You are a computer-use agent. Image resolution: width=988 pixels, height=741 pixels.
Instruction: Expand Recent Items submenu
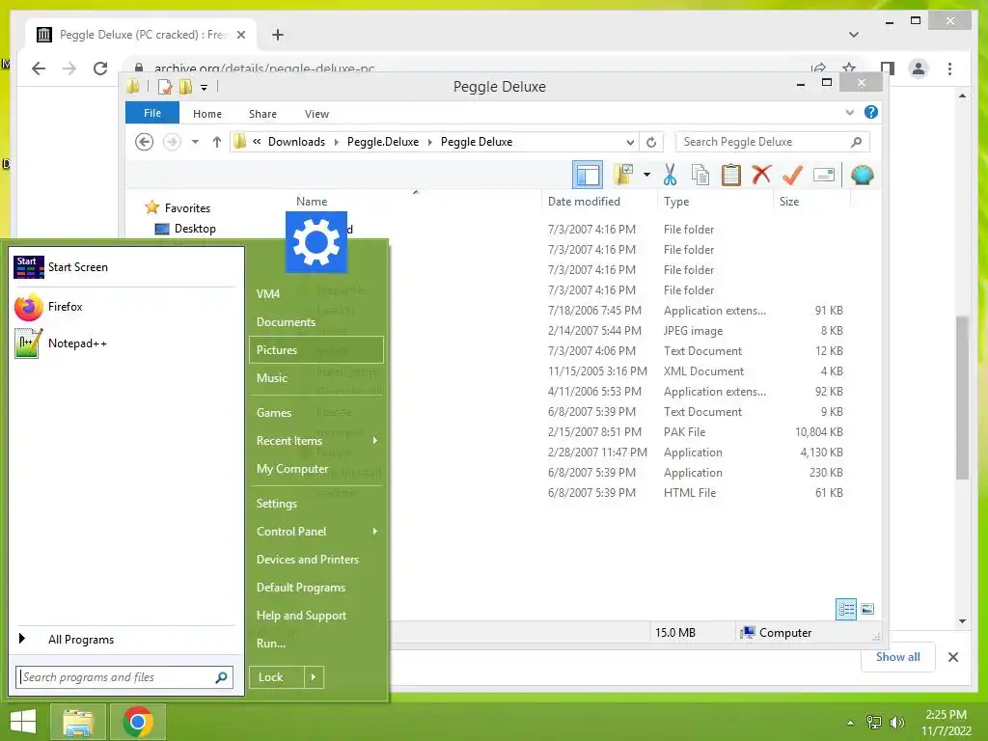(316, 440)
